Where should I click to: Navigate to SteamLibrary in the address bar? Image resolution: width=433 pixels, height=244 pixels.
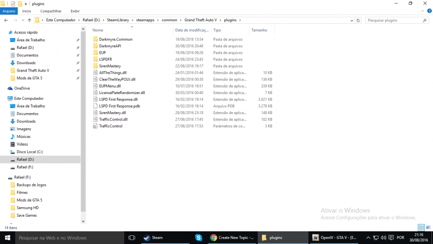point(118,20)
